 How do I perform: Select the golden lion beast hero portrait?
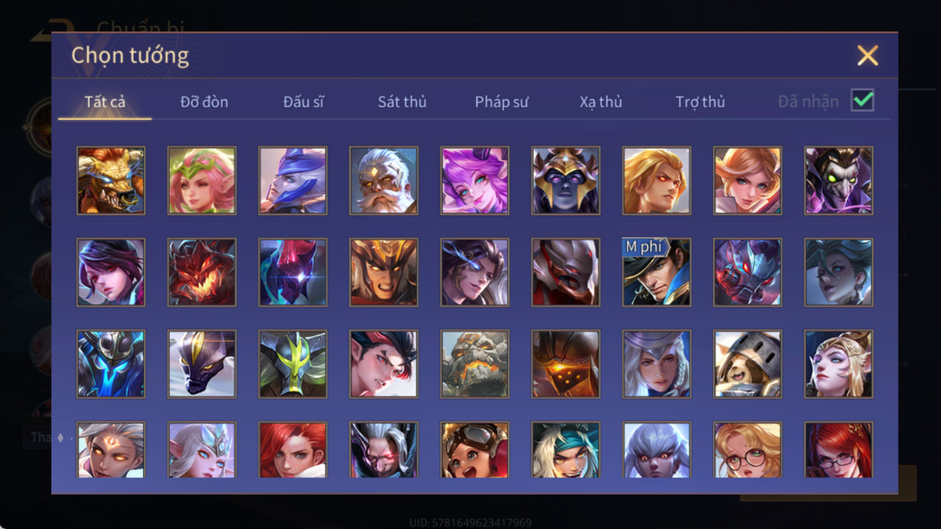pos(111,181)
